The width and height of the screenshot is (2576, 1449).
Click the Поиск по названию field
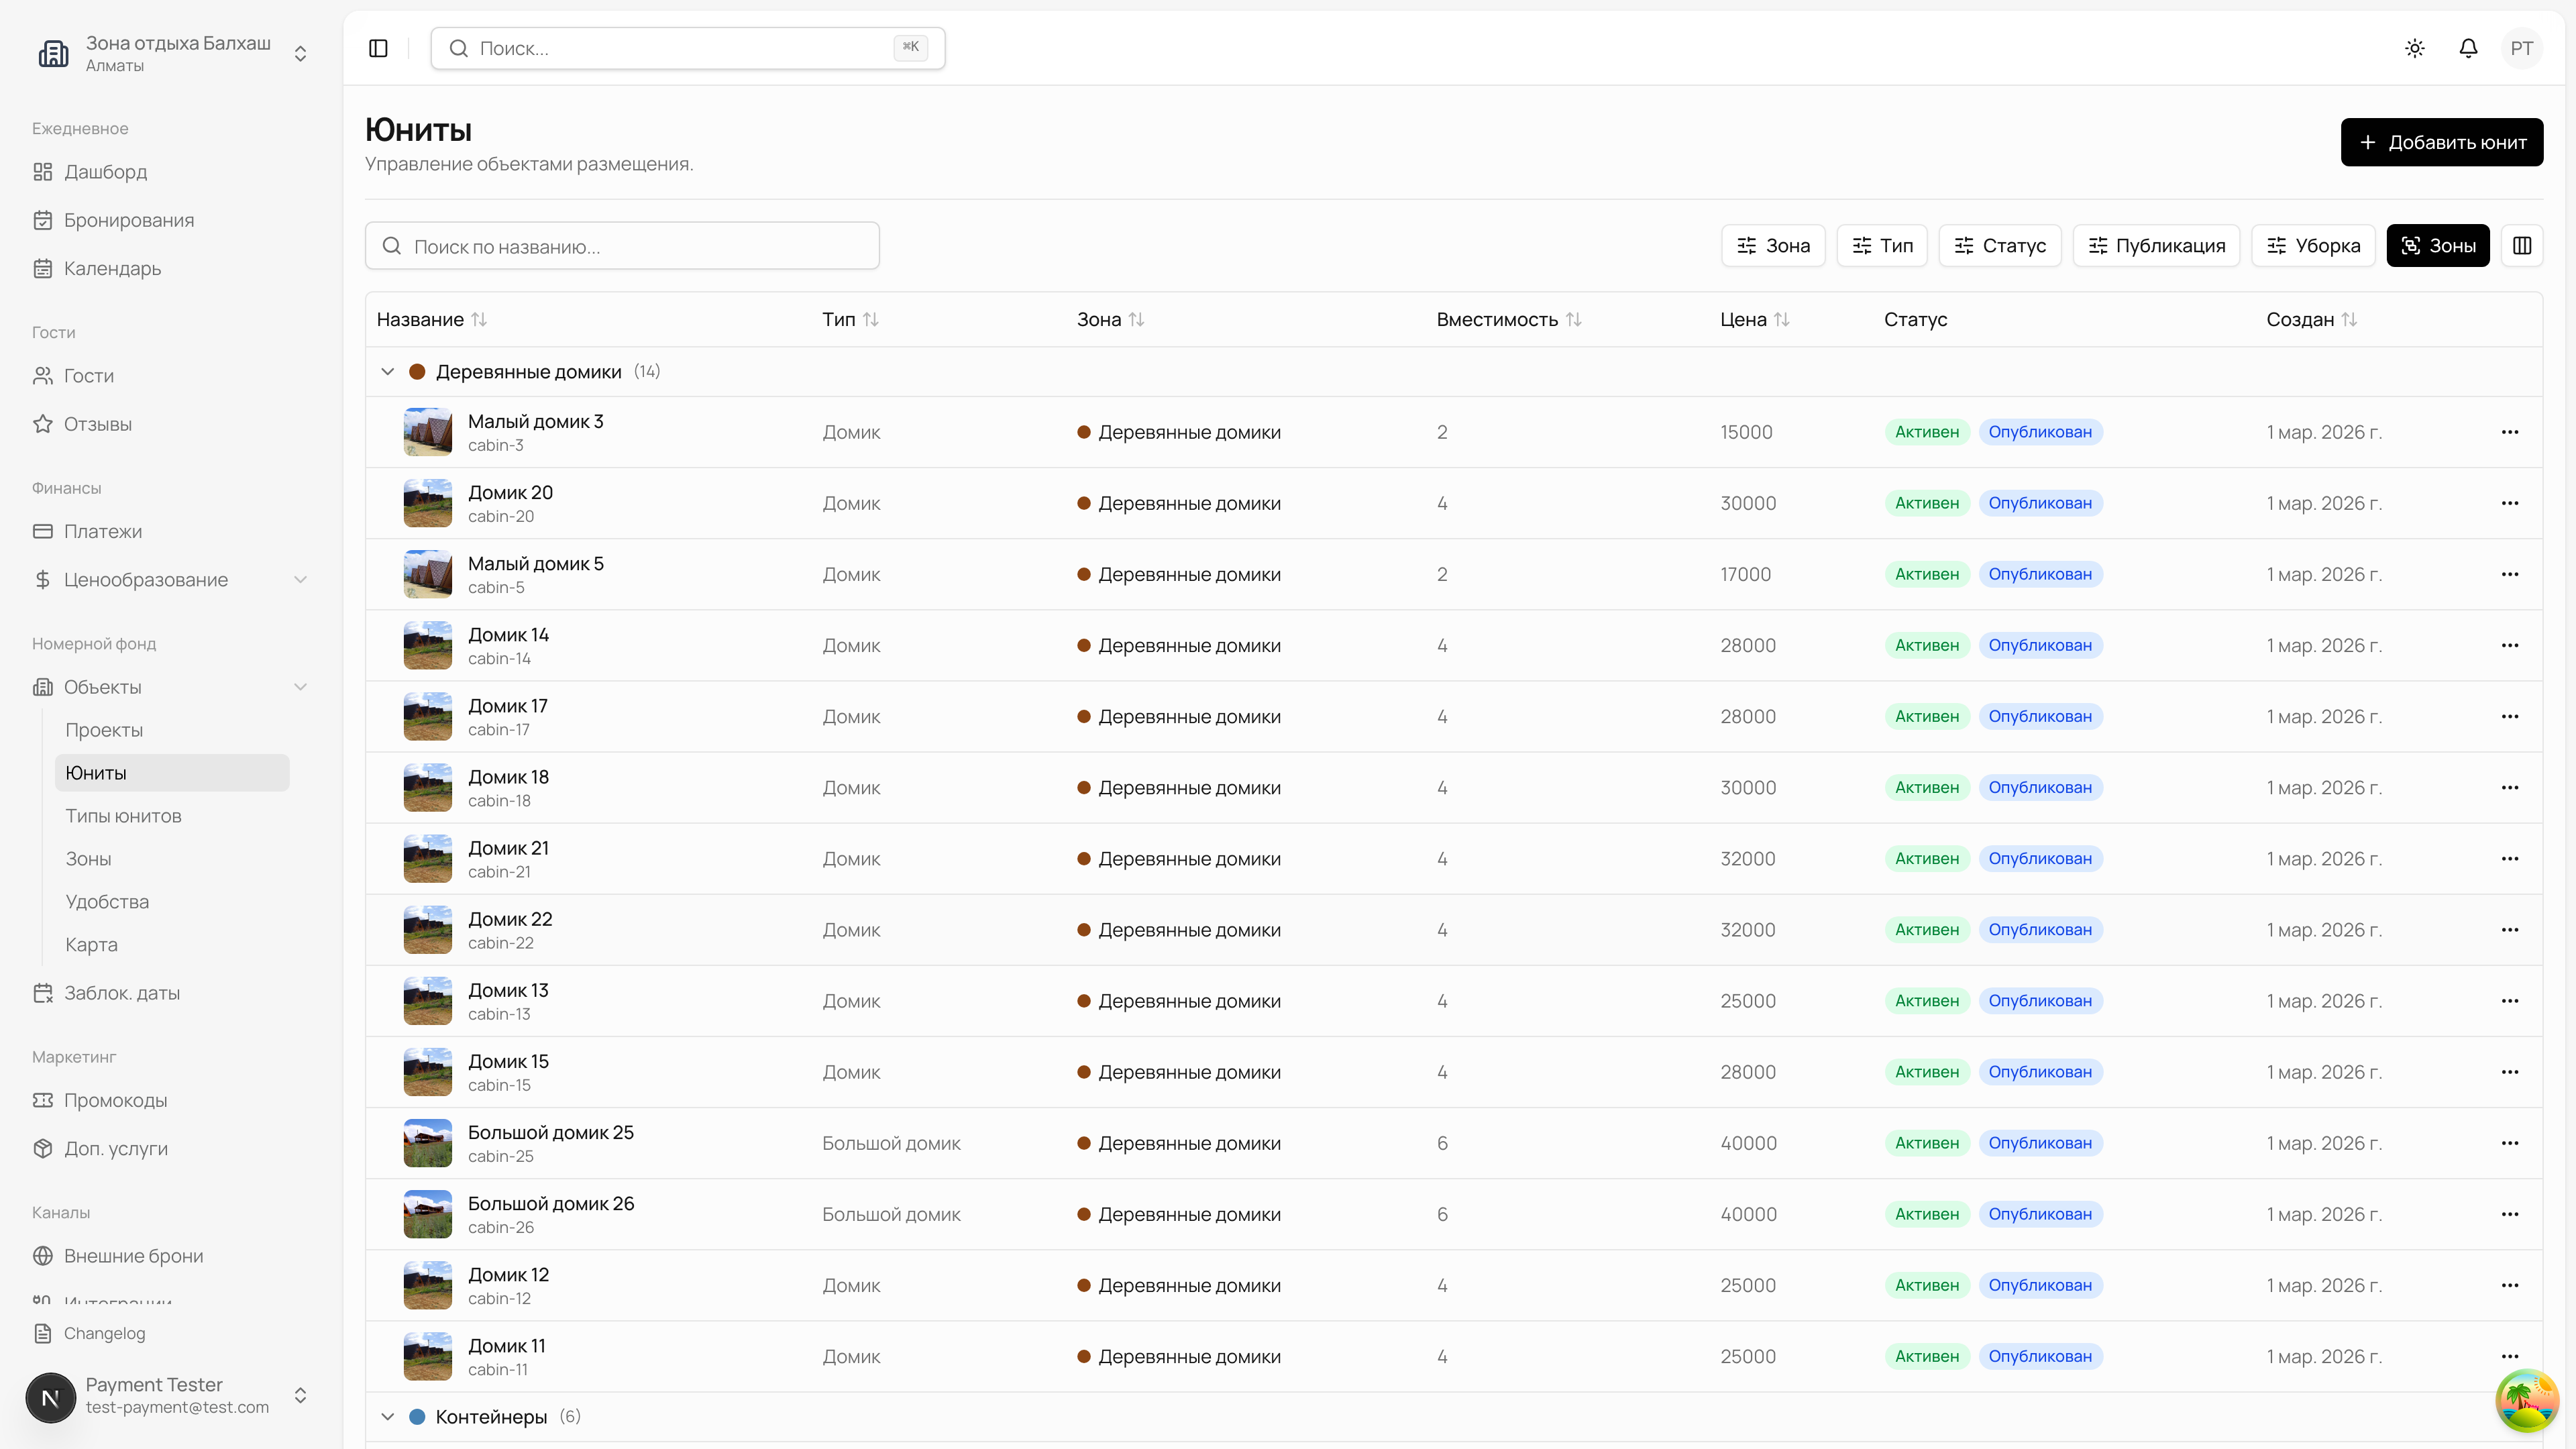coord(622,246)
